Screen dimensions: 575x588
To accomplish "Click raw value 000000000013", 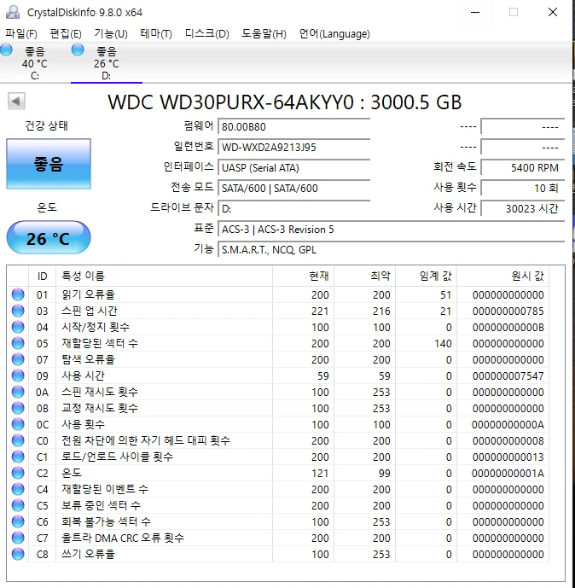I will 508,457.
